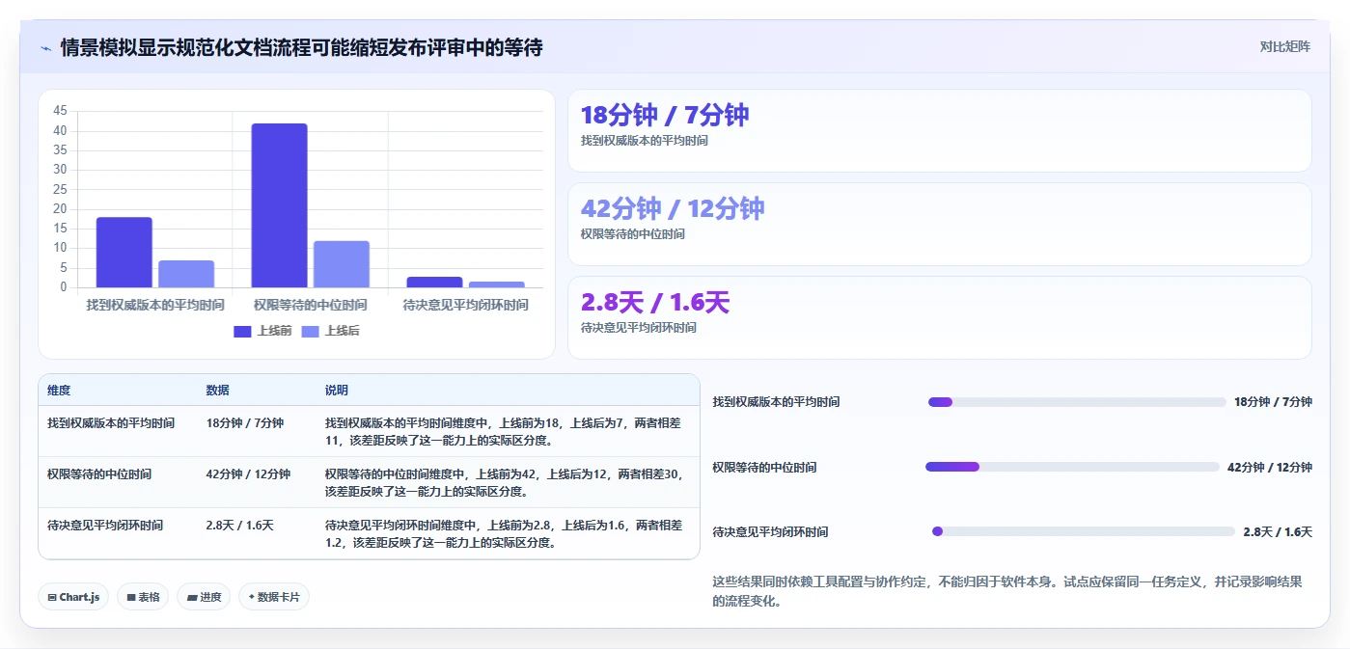This screenshot has width=1350, height=649.
Task: Click the 数据 table column header
Action: pos(217,391)
